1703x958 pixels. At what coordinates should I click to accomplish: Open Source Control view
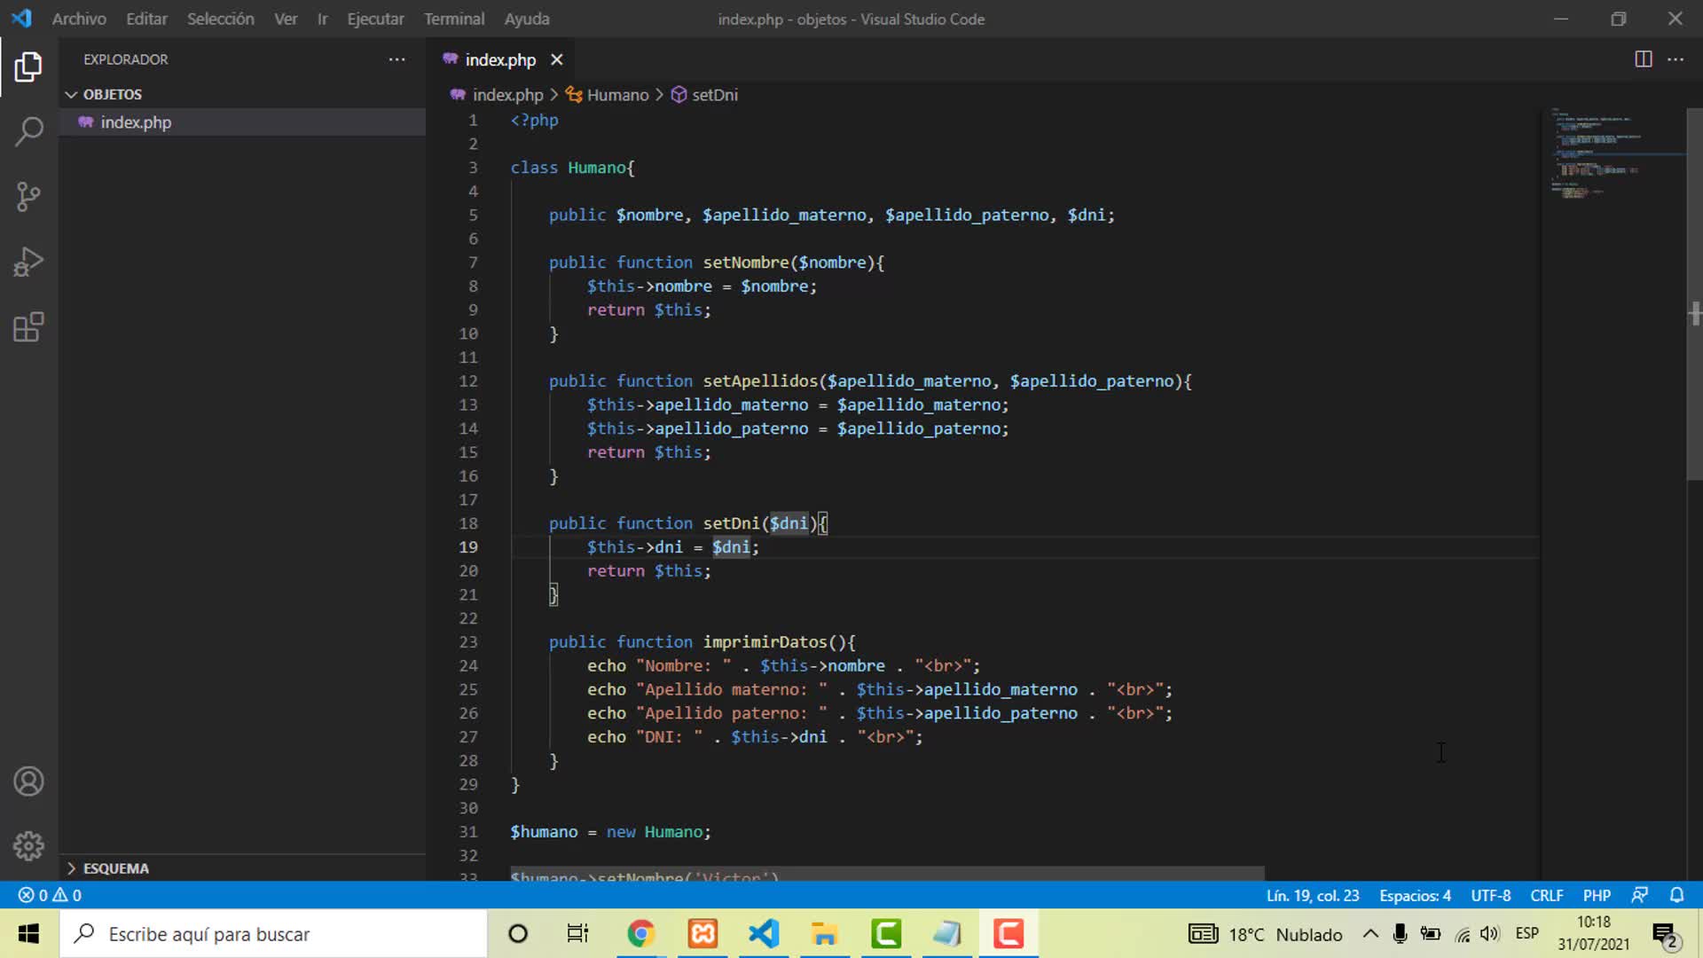(28, 197)
